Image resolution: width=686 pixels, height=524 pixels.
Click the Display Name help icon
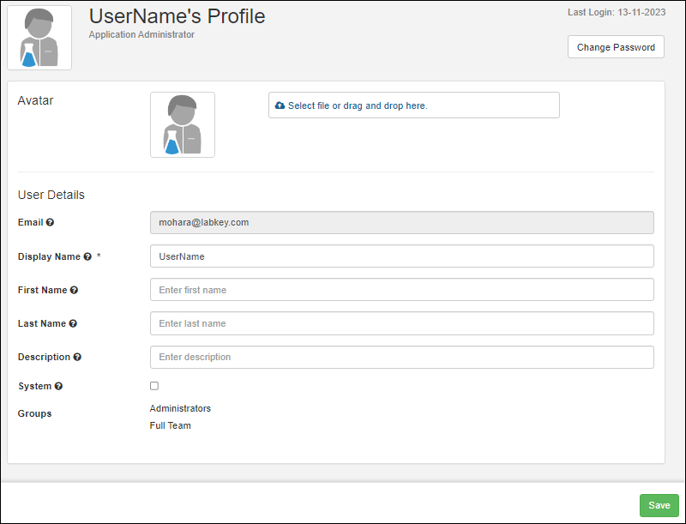[87, 257]
